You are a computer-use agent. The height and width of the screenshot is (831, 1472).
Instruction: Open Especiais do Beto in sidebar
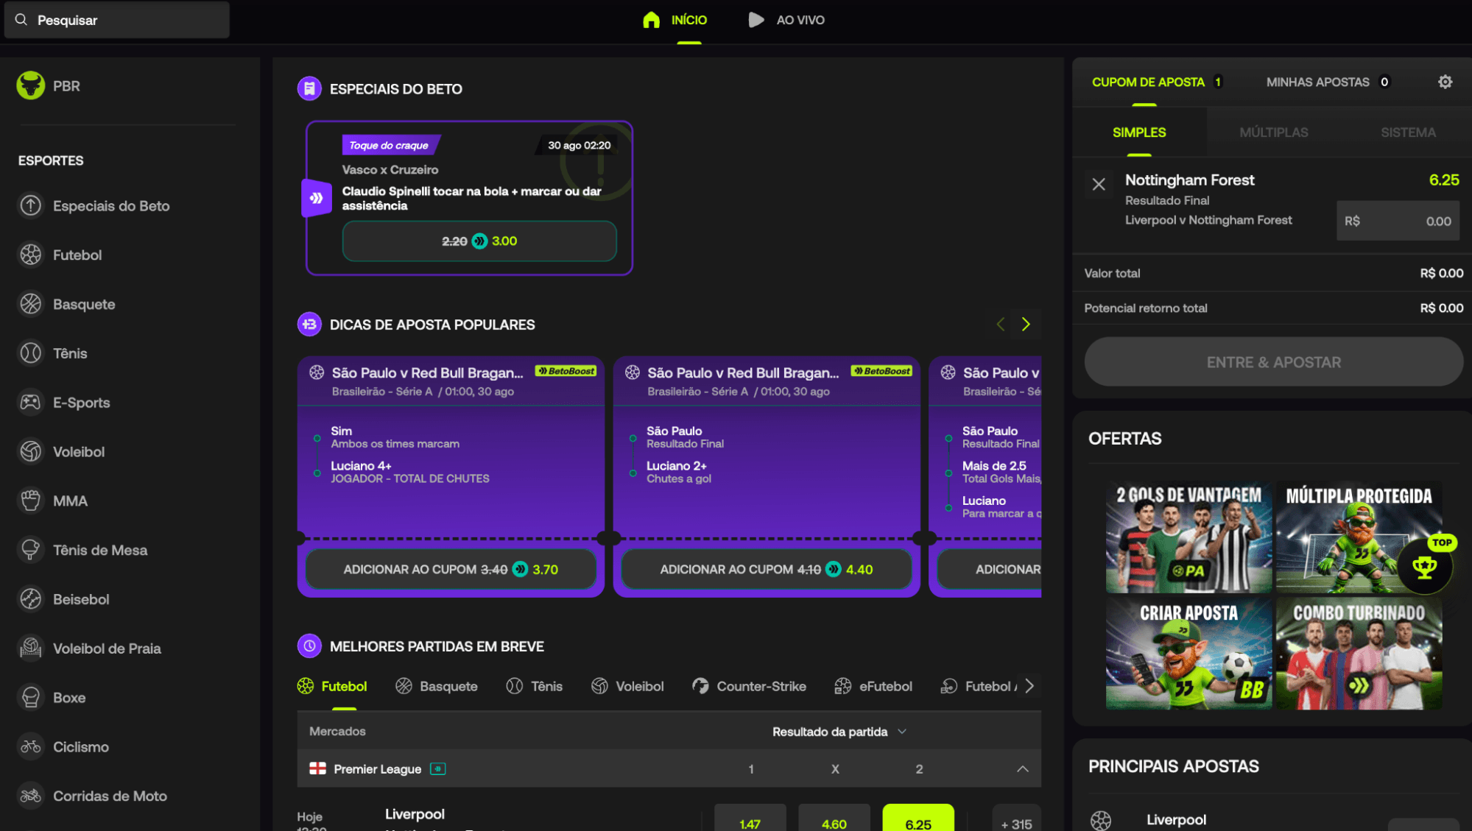94,206
